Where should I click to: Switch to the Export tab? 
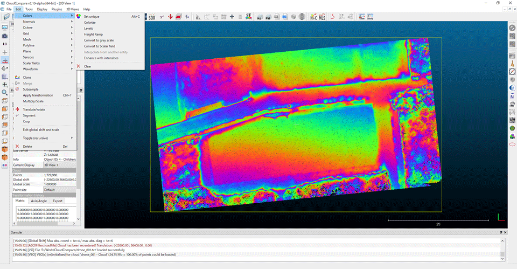click(x=58, y=201)
